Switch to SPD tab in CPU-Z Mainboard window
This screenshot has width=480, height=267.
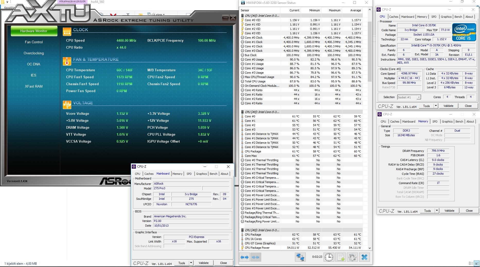pyautogui.click(x=189, y=174)
